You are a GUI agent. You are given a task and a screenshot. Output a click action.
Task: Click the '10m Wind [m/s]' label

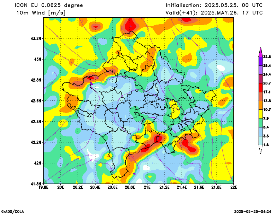coord(41,13)
